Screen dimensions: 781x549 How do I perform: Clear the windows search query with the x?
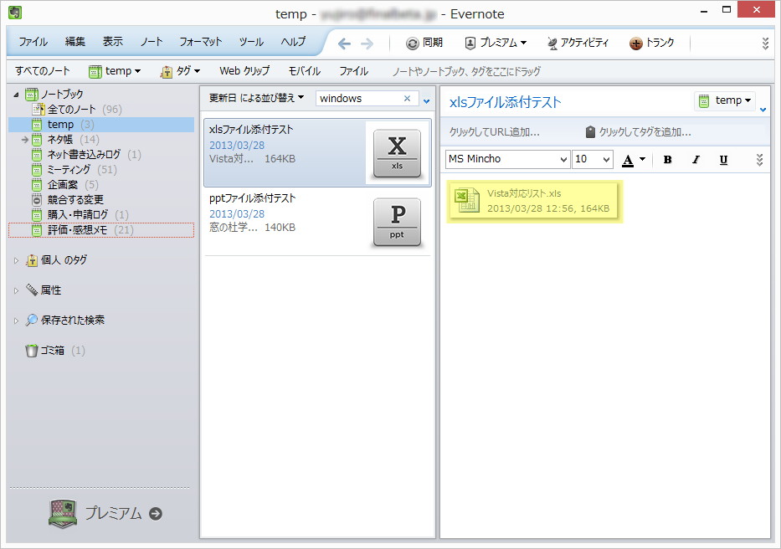pyautogui.click(x=408, y=98)
